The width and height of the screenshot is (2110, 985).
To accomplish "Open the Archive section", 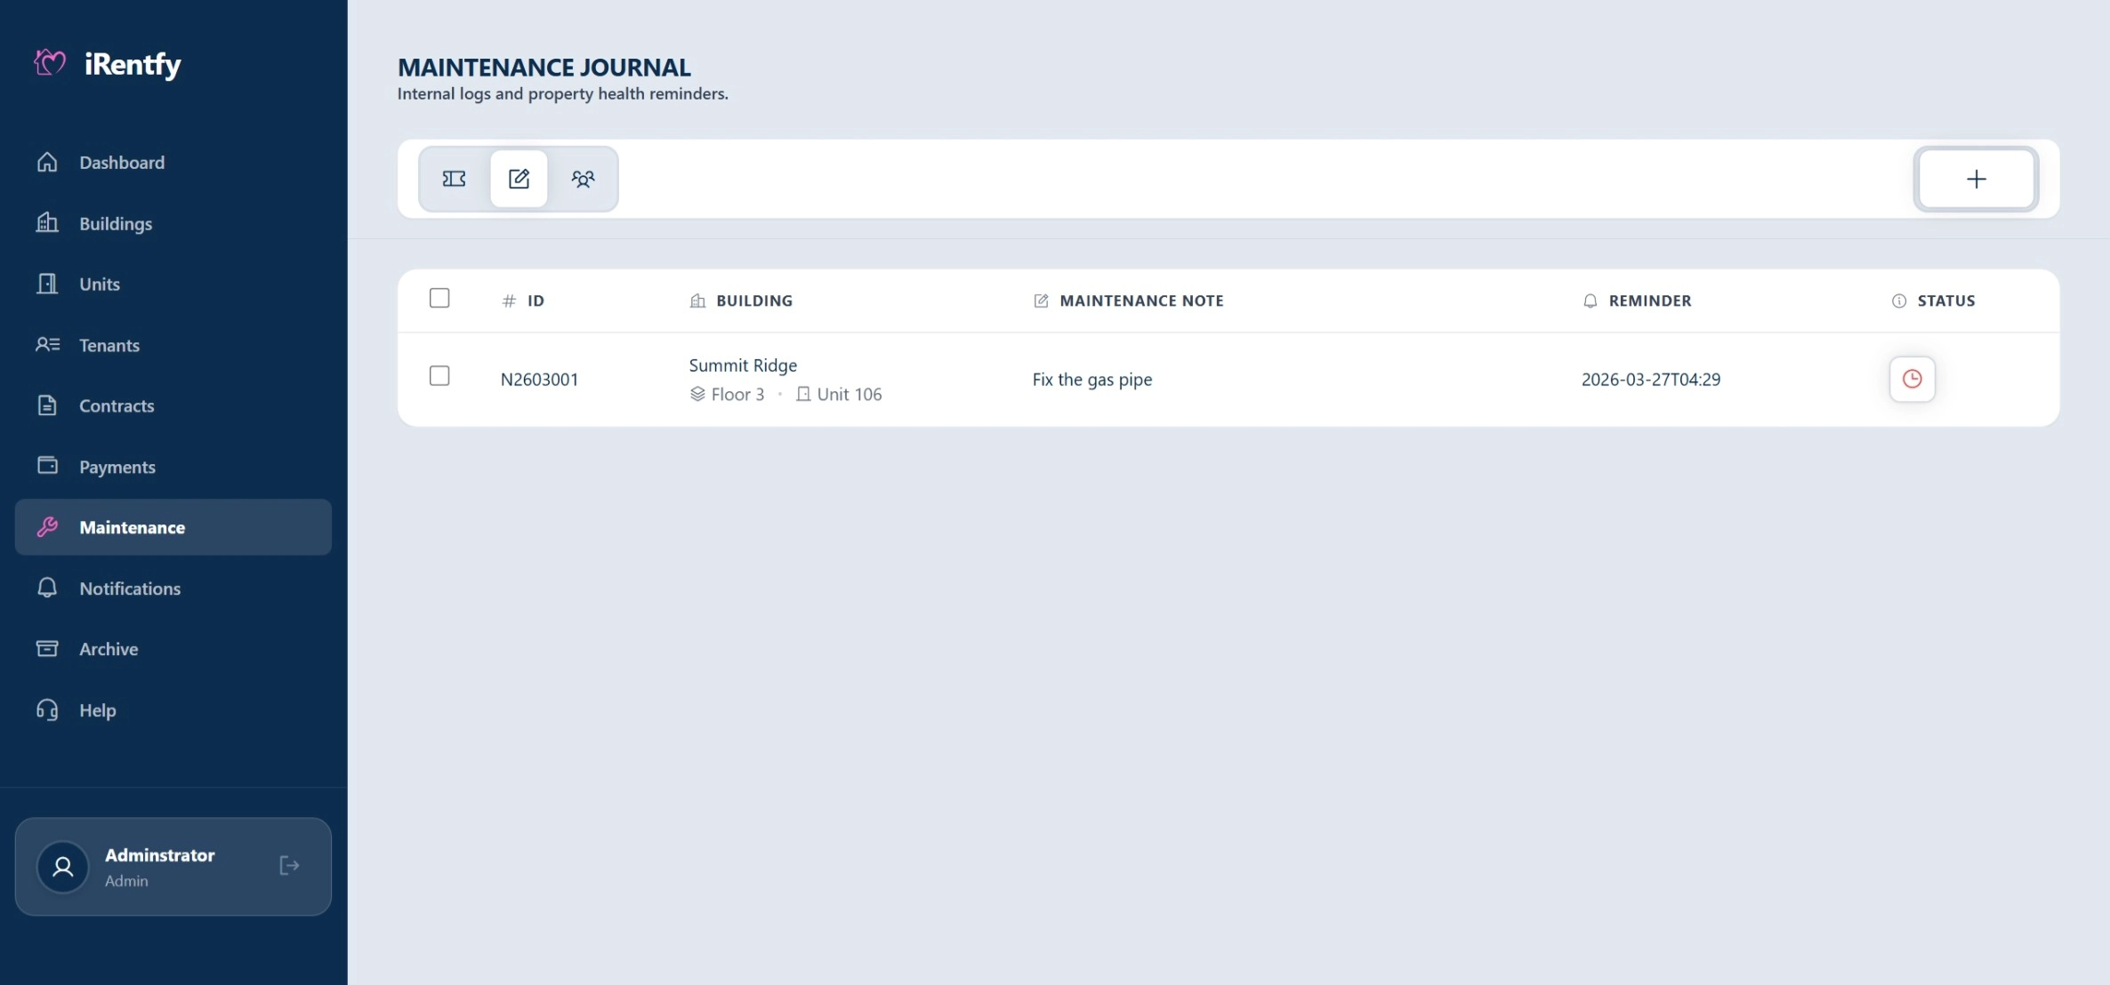I will (x=173, y=649).
